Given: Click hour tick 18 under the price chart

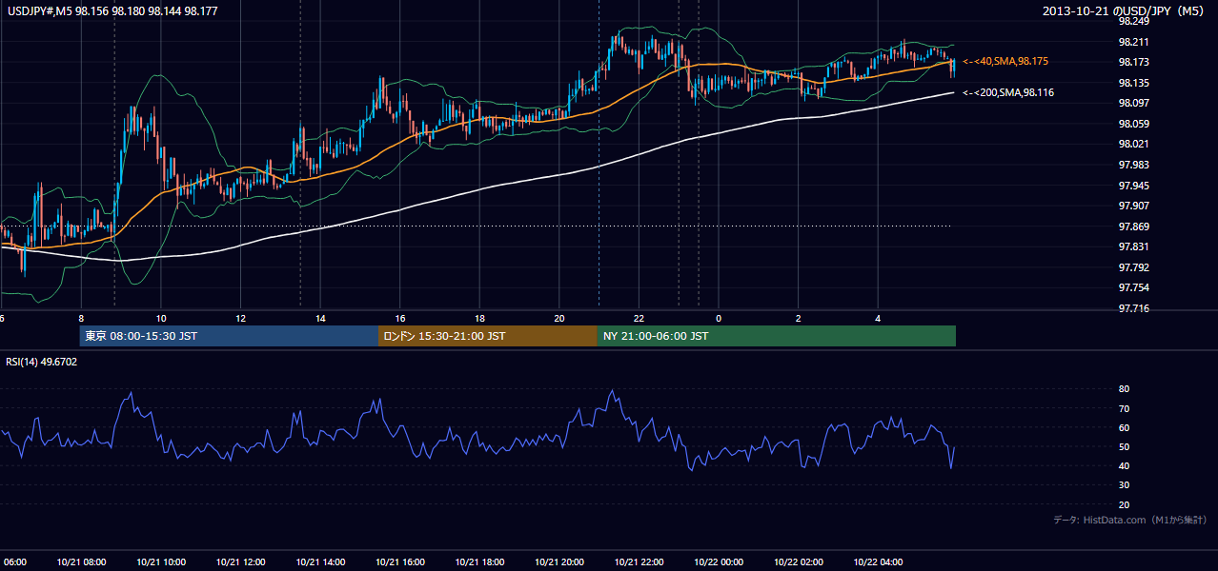Looking at the screenshot, I should click(480, 319).
